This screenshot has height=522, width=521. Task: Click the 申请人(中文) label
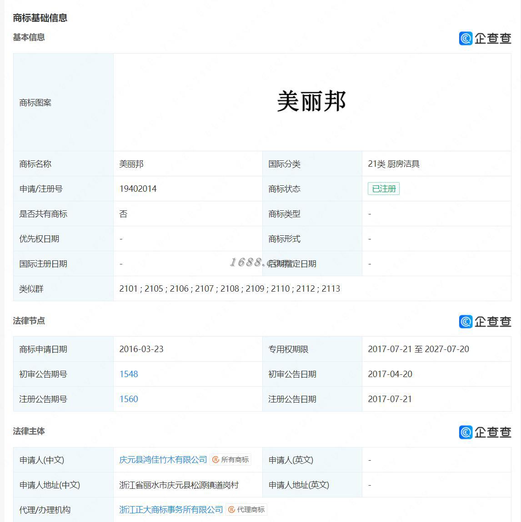point(42,460)
